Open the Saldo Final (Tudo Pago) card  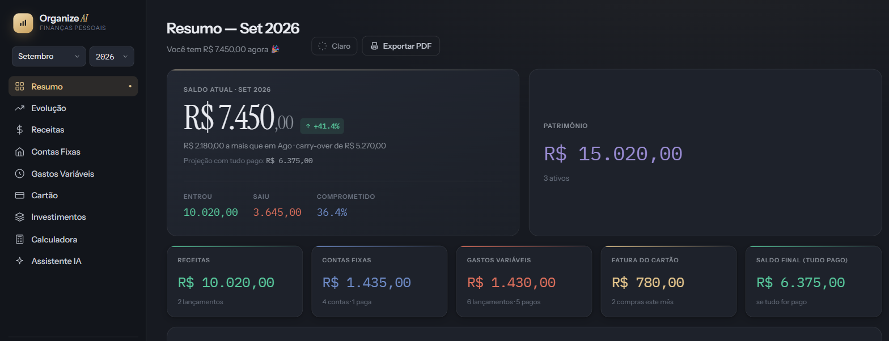[x=813, y=281]
